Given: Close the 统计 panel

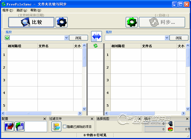Looking at the screenshot, I should tap(187, 119).
